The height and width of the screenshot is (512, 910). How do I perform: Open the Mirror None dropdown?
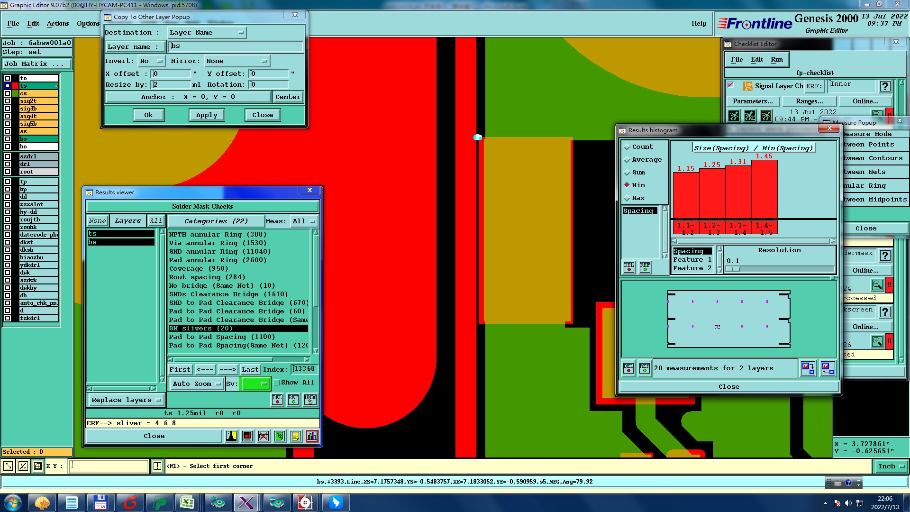coord(237,61)
